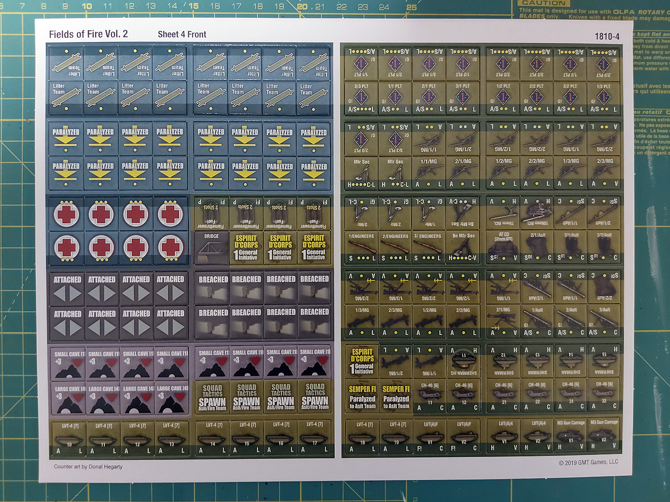Screen dimensions: 670x502
Task: Click the ruler number 10 on the mat
Action: 87,6
